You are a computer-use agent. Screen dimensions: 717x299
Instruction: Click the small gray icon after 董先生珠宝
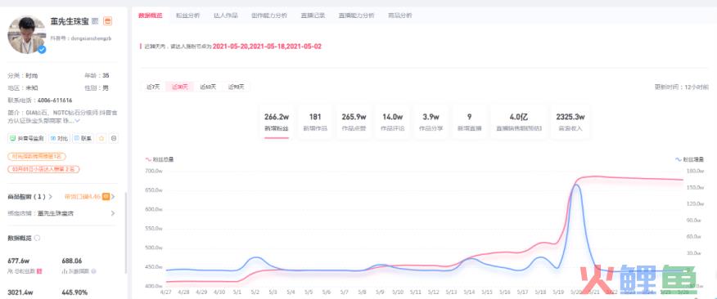click(x=95, y=21)
